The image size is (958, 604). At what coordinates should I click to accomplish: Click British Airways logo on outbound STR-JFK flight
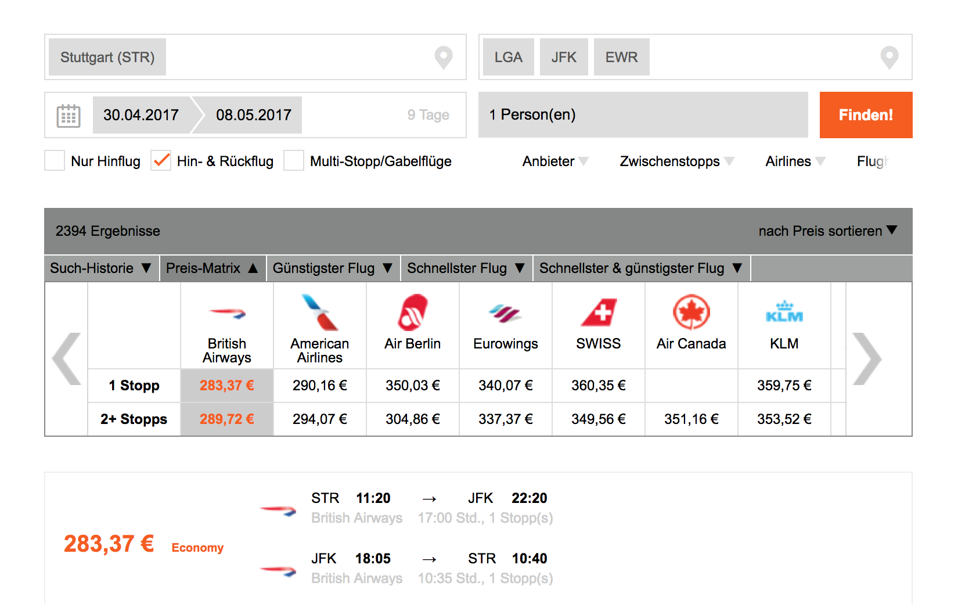278,510
